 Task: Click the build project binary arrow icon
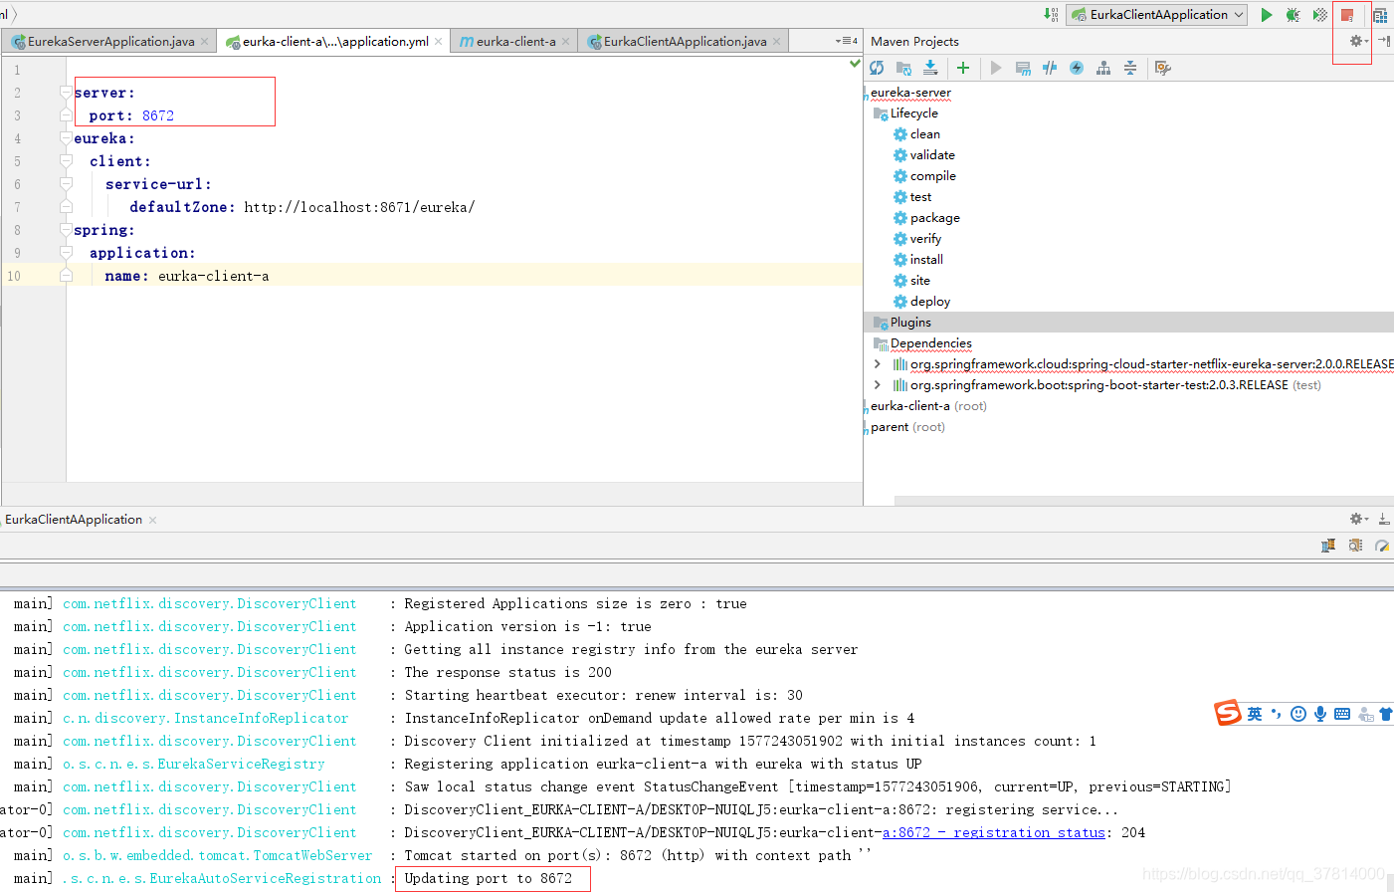click(x=1051, y=14)
